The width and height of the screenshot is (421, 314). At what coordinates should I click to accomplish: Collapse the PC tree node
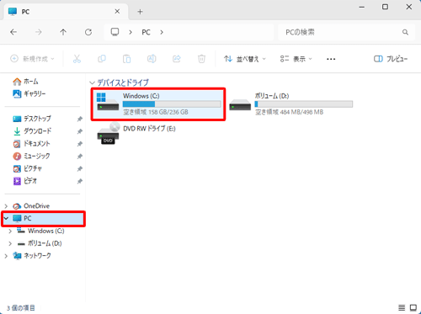click(6, 218)
